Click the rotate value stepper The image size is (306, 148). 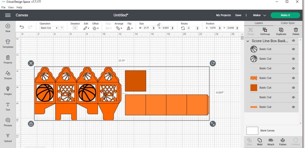[x=197, y=28]
